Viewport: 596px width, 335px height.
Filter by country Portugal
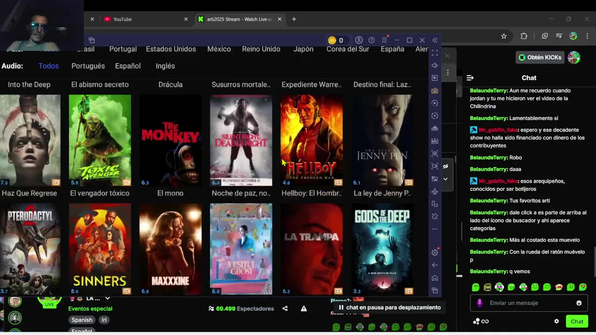coord(123,49)
